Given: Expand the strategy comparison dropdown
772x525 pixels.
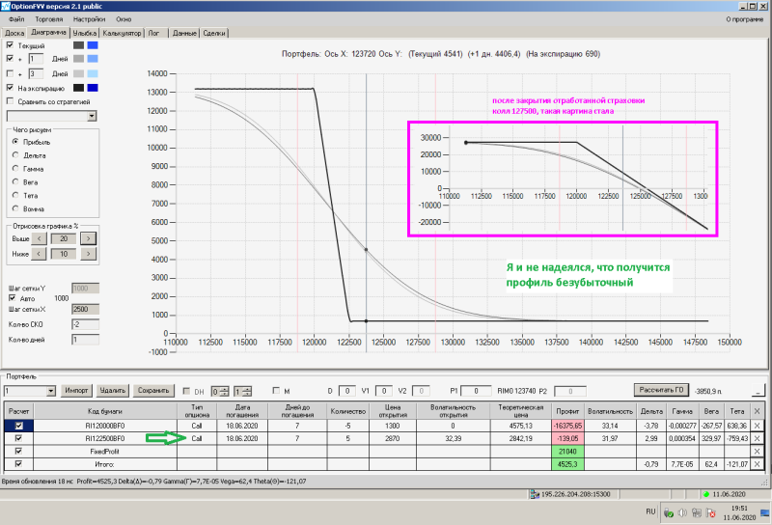Looking at the screenshot, I should tap(92, 116).
